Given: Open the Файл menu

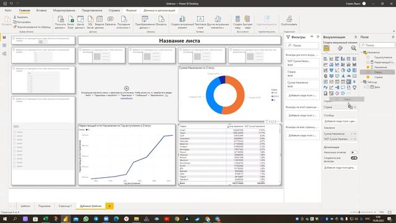Looking at the screenshot, I should 8,11.
